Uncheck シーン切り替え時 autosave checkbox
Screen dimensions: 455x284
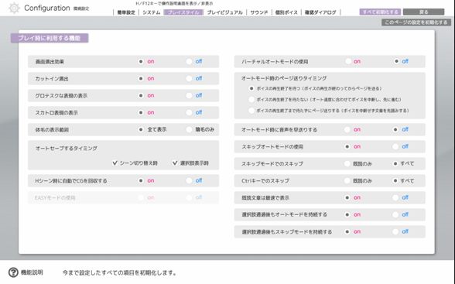[x=115, y=163]
